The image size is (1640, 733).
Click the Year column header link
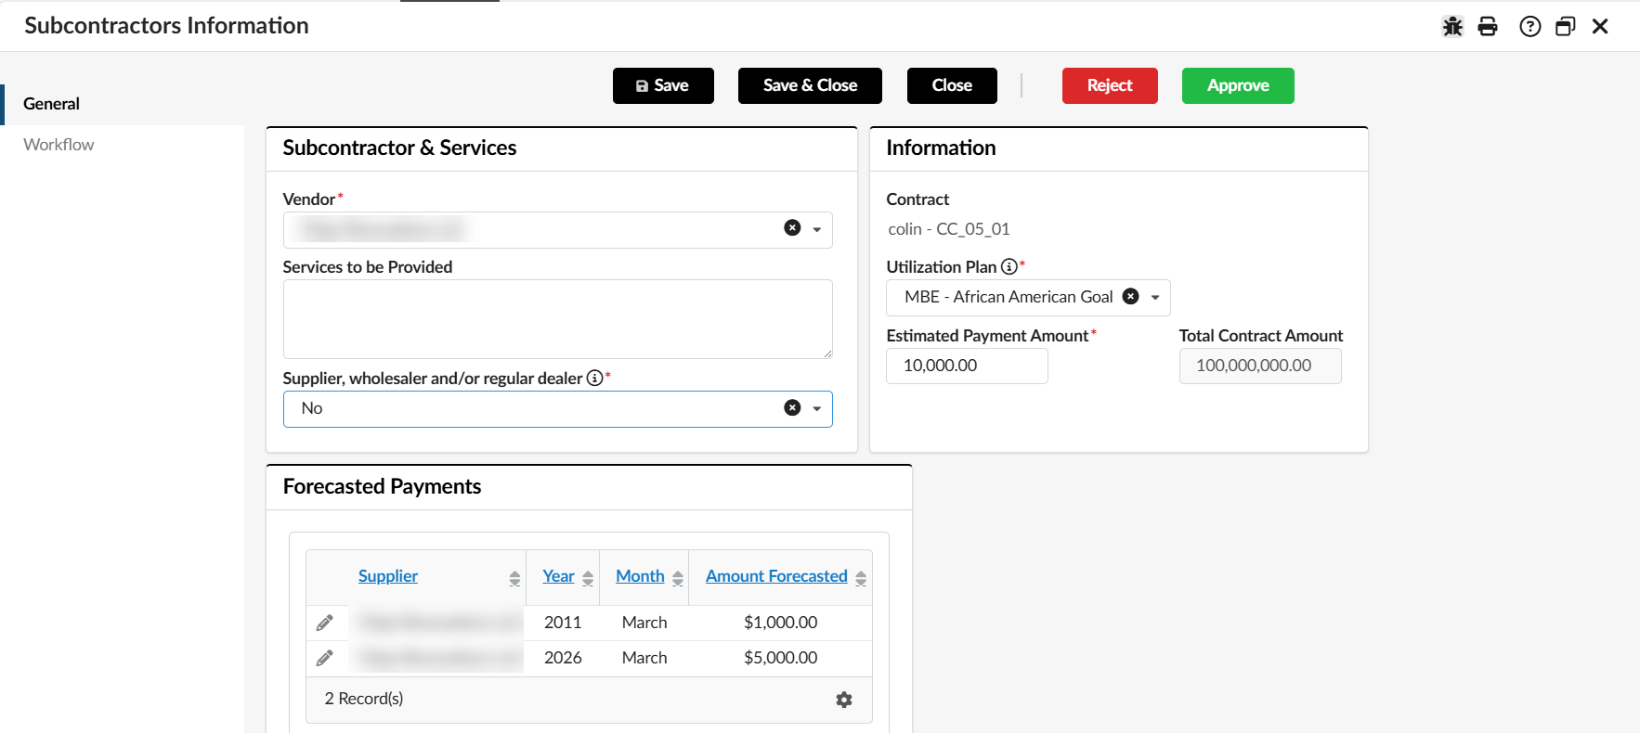[x=558, y=576]
